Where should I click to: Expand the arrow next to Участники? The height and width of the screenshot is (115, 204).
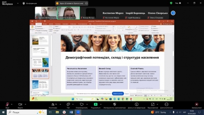[x=60, y=104]
